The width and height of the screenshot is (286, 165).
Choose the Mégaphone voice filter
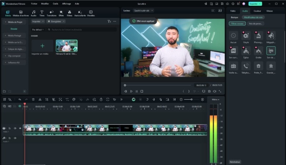(271, 36)
